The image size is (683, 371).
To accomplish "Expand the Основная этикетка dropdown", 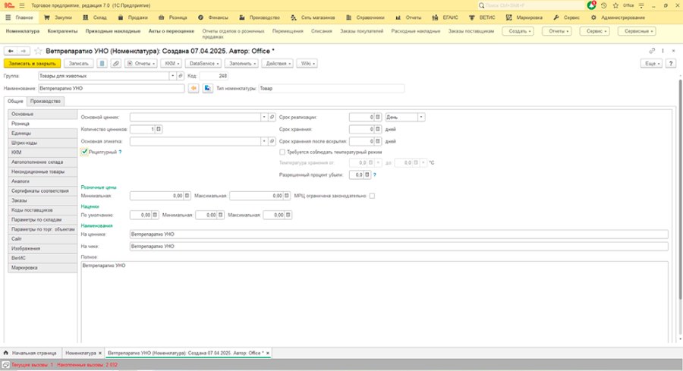I will point(264,142).
